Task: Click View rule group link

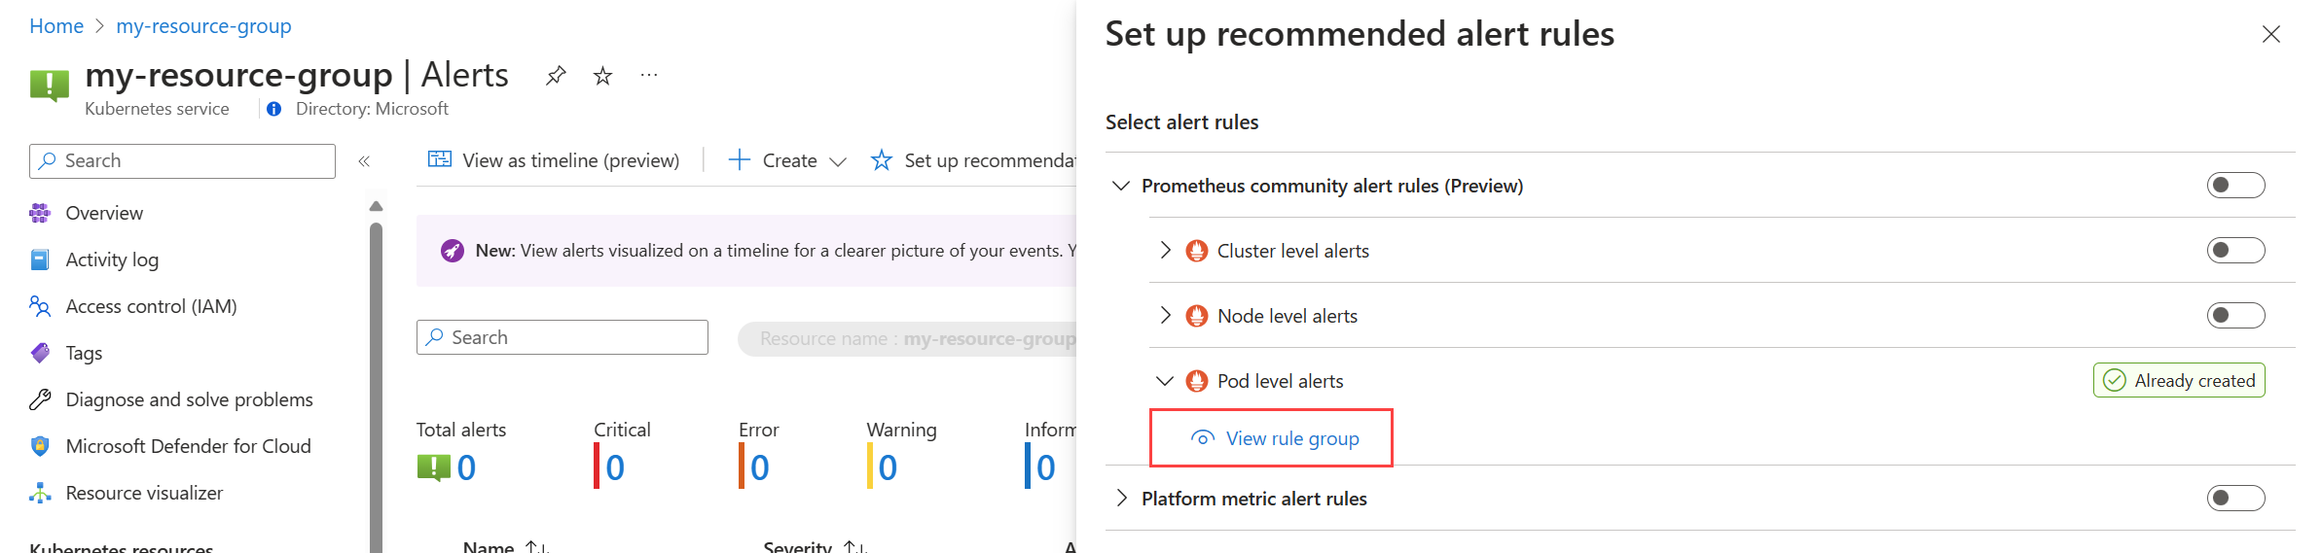Action: [1291, 438]
